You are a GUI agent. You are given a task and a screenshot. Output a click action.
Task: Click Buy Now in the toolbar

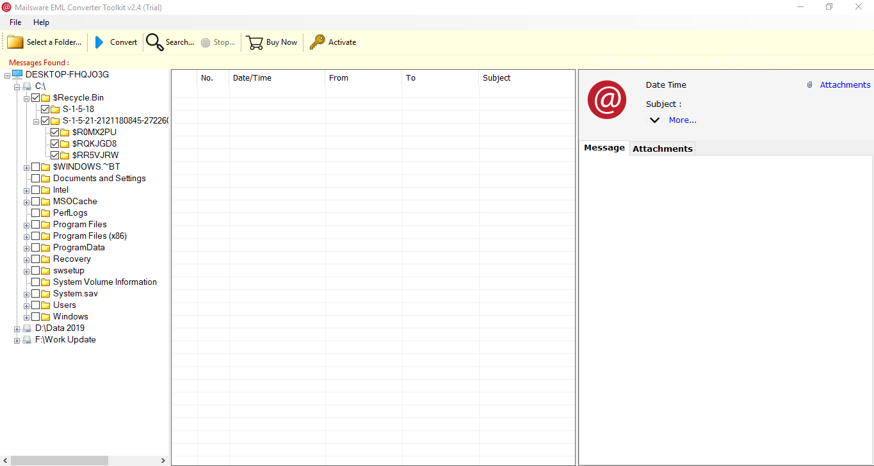(x=282, y=42)
